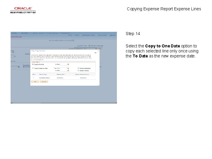Click the Sign out link in the header

pos(112,35)
